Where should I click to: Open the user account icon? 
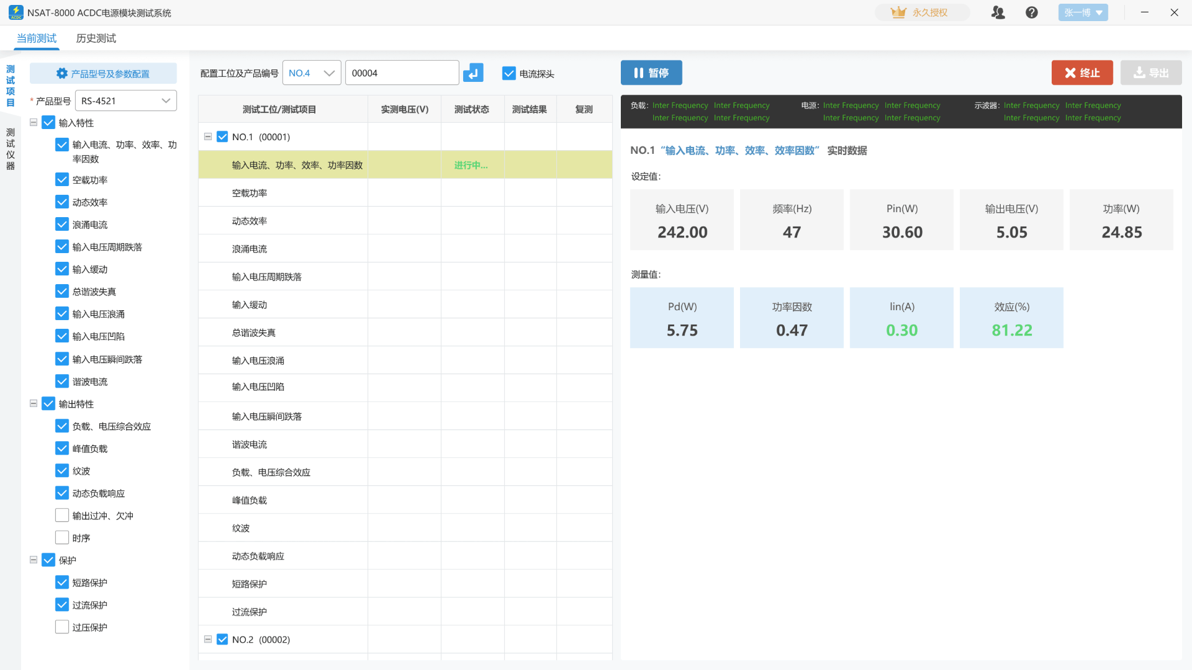pos(998,12)
